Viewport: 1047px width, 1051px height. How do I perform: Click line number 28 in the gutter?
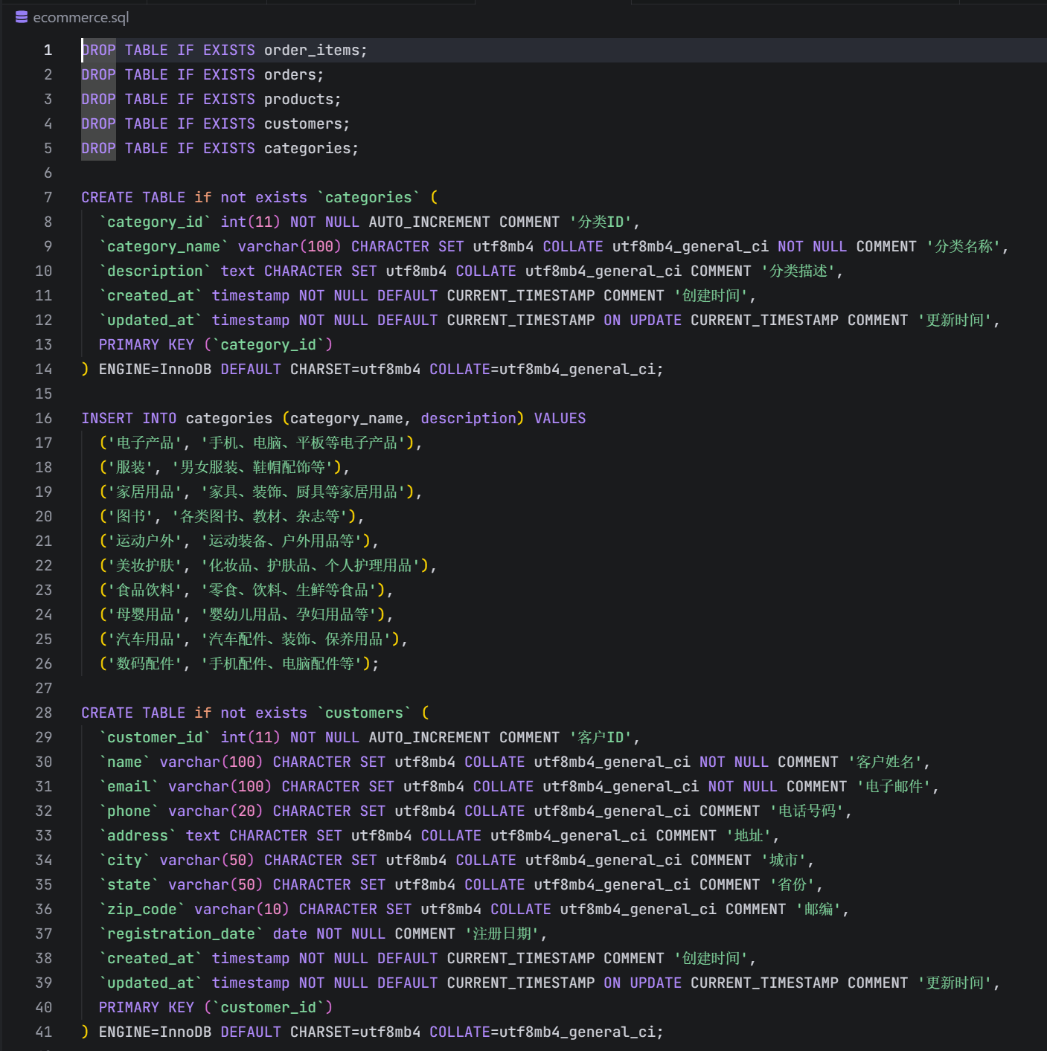click(x=44, y=713)
